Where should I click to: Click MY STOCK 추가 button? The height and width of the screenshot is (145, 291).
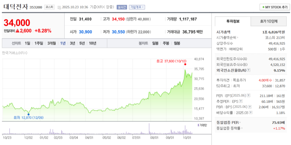275,7
